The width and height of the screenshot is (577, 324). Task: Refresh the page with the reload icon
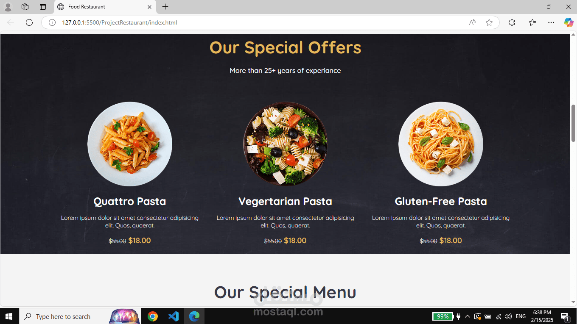[29, 22]
